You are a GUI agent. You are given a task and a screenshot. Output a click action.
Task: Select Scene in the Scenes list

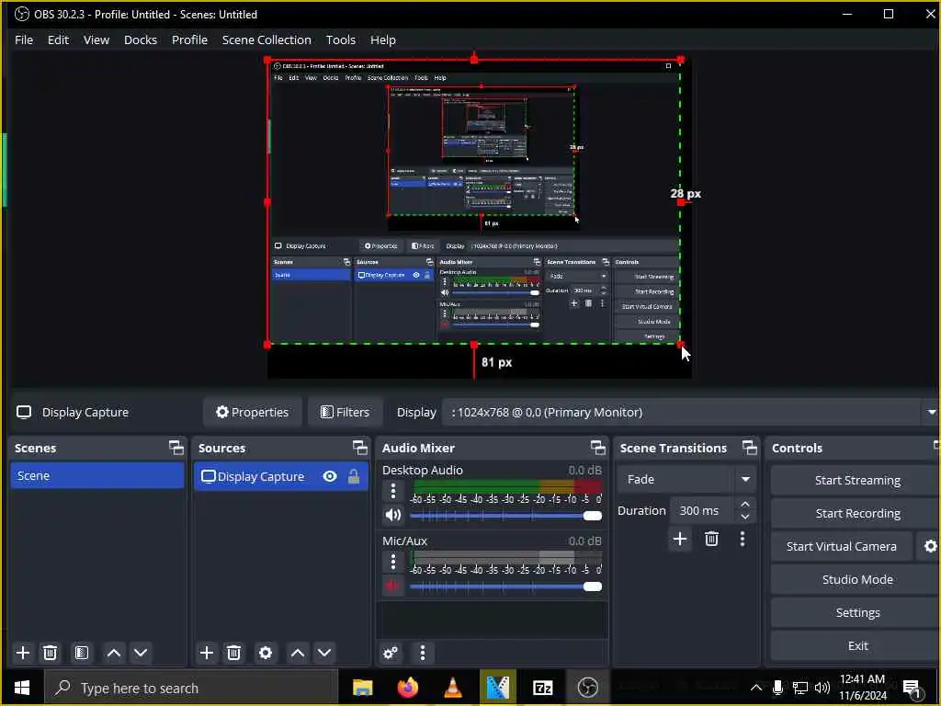[97, 475]
